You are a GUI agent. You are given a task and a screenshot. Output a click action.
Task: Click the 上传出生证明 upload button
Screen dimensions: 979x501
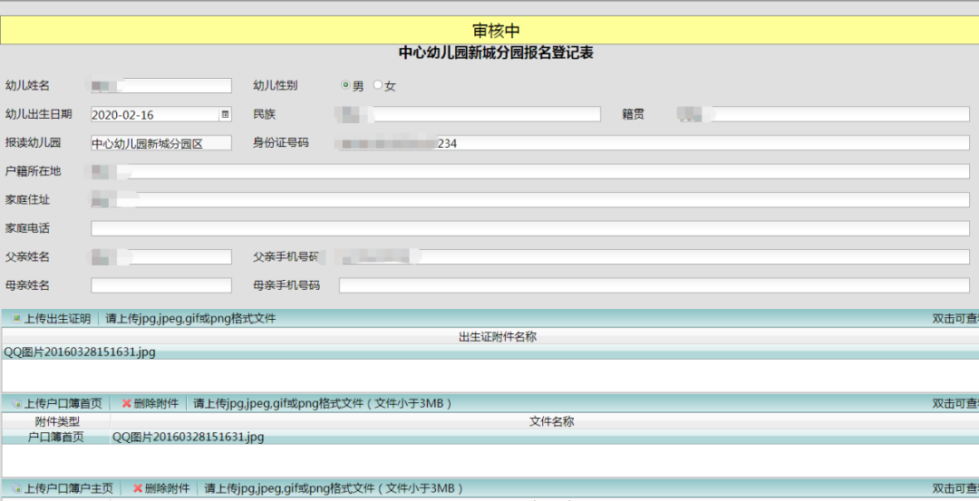51,319
